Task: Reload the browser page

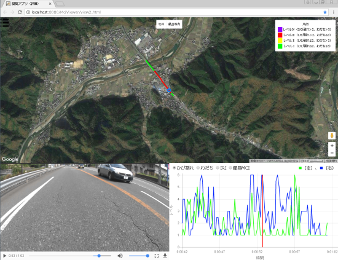Action: [x=20, y=12]
